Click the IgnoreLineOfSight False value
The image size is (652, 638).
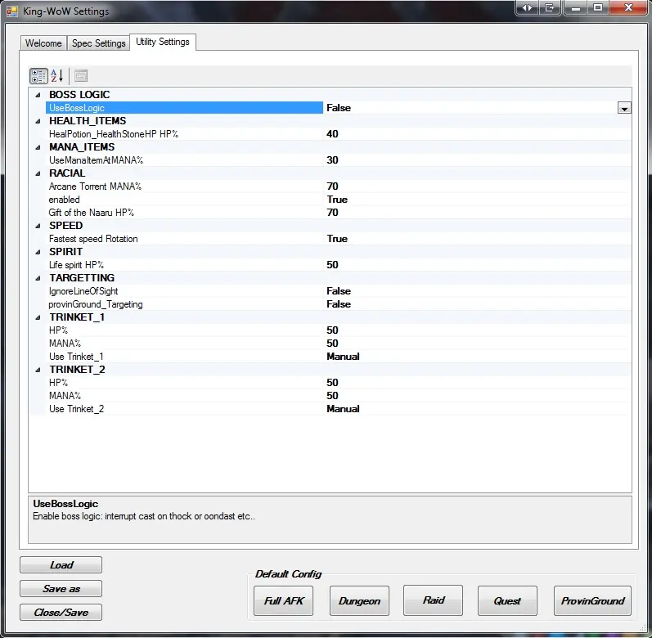pos(339,291)
